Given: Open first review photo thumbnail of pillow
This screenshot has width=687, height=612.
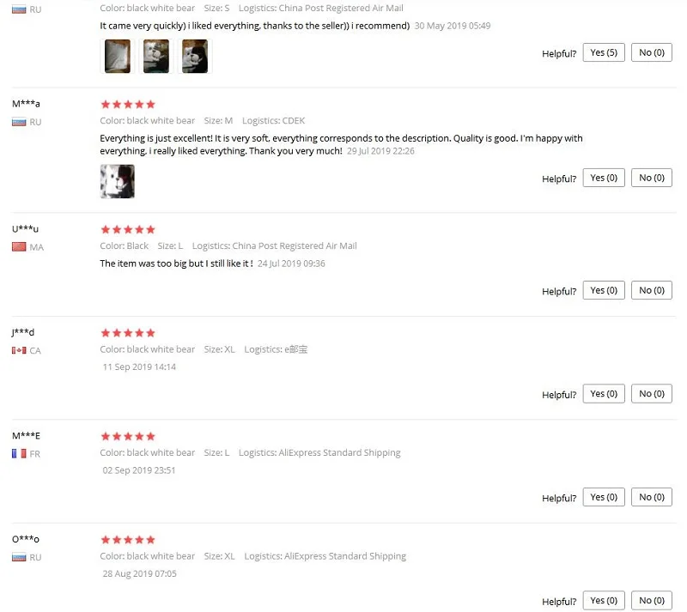Looking at the screenshot, I should point(117,56).
